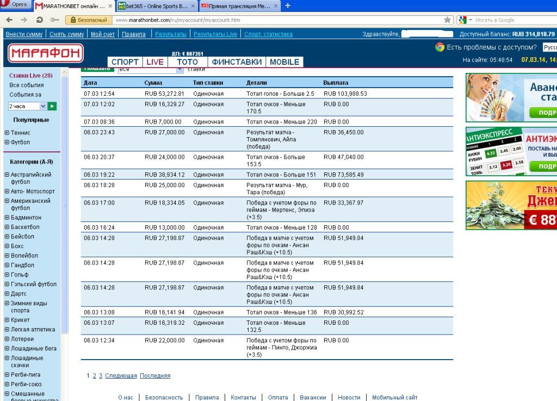Switch to the Прямая трансляция tab
Viewport: 557px width, 401px height.
pyautogui.click(x=239, y=6)
